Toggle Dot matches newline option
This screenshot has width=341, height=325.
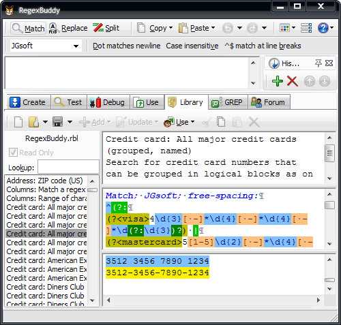[126, 46]
